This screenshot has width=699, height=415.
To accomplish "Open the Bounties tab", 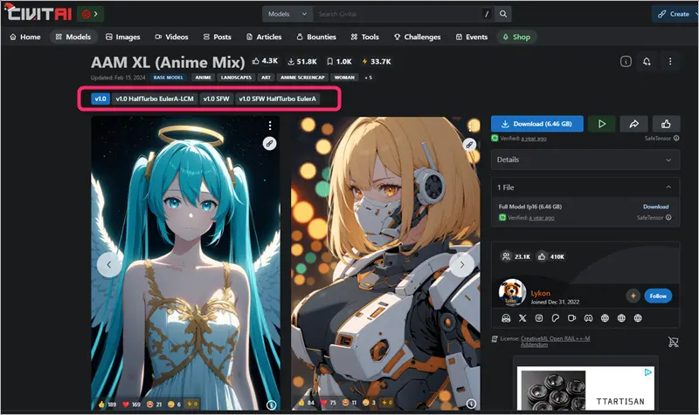I will 316,37.
